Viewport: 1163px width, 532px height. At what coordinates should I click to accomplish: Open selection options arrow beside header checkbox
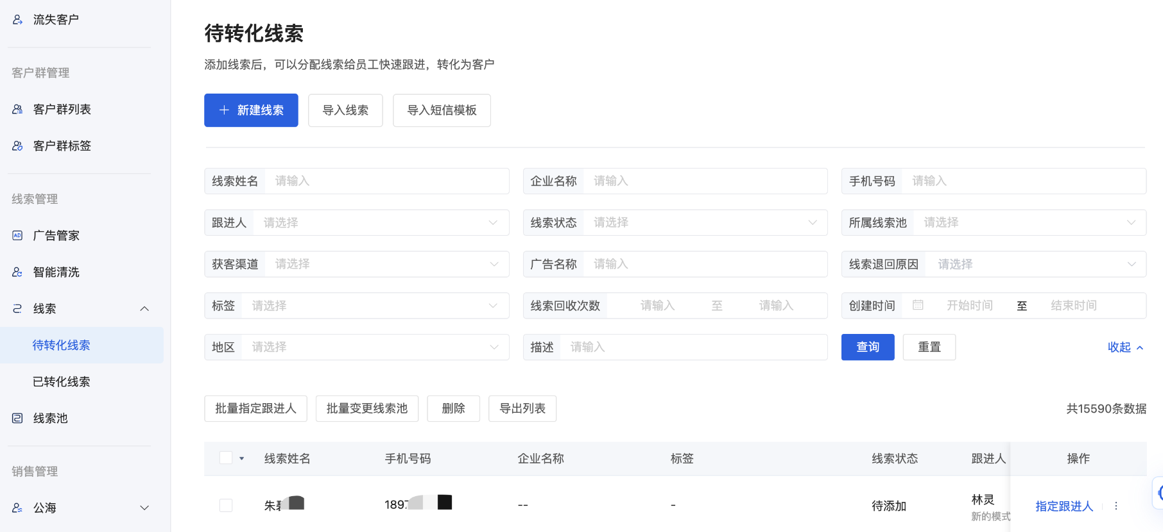(x=242, y=458)
